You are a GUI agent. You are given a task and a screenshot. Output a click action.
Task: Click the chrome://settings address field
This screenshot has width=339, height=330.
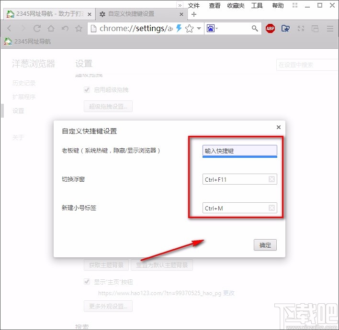pos(136,28)
